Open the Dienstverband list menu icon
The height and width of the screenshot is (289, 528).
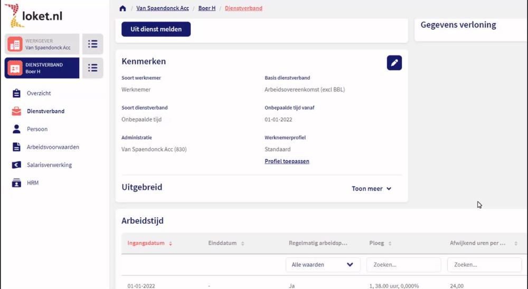pyautogui.click(x=92, y=68)
